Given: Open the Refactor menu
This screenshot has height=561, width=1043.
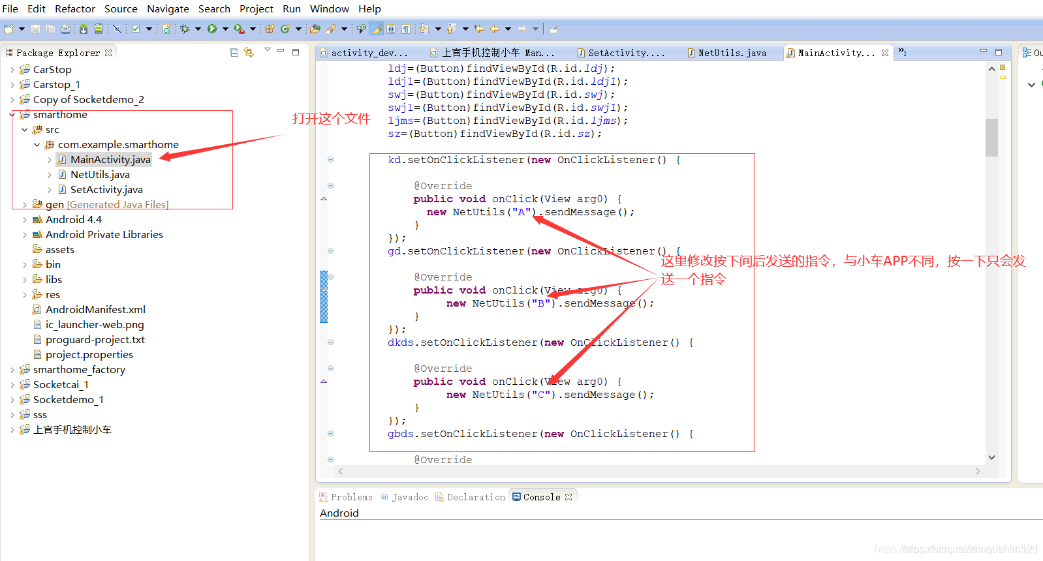Looking at the screenshot, I should point(74,8).
